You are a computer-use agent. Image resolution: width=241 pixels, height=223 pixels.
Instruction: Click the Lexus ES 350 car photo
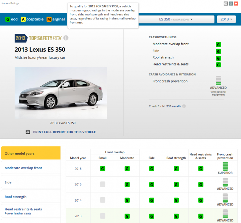tap(61, 93)
